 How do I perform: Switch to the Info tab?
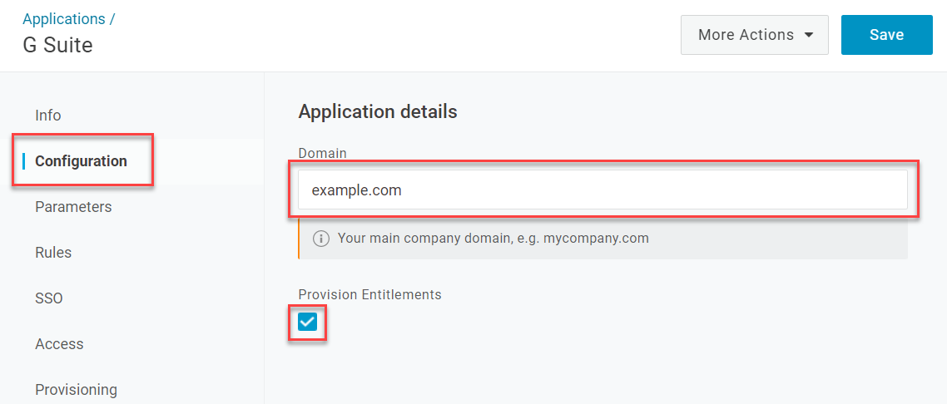tap(48, 116)
